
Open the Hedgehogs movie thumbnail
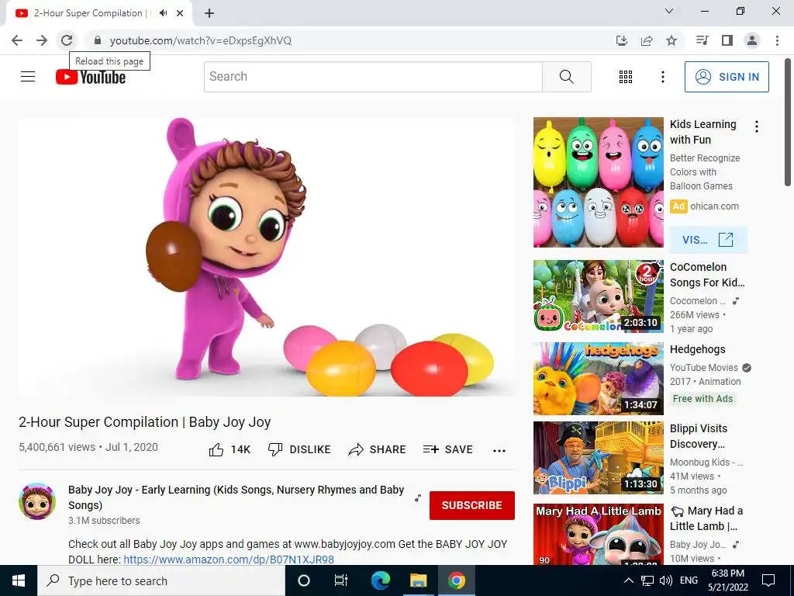pyautogui.click(x=598, y=379)
